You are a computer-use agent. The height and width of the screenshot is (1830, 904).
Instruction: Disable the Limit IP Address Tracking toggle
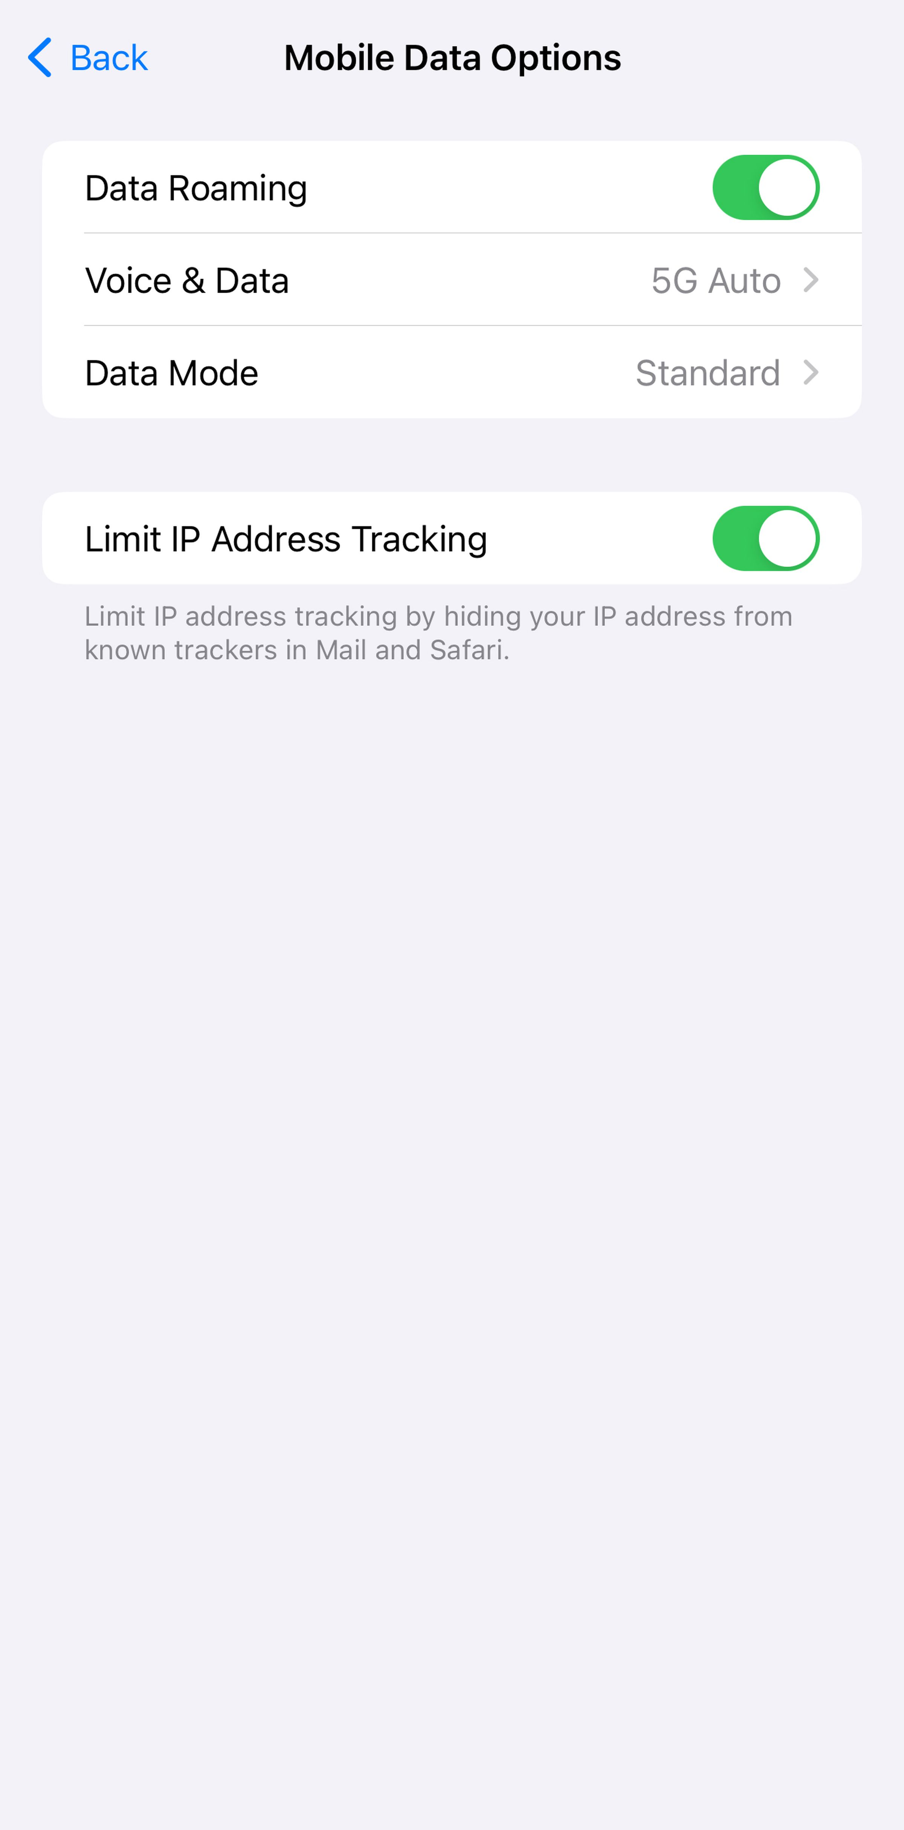765,539
